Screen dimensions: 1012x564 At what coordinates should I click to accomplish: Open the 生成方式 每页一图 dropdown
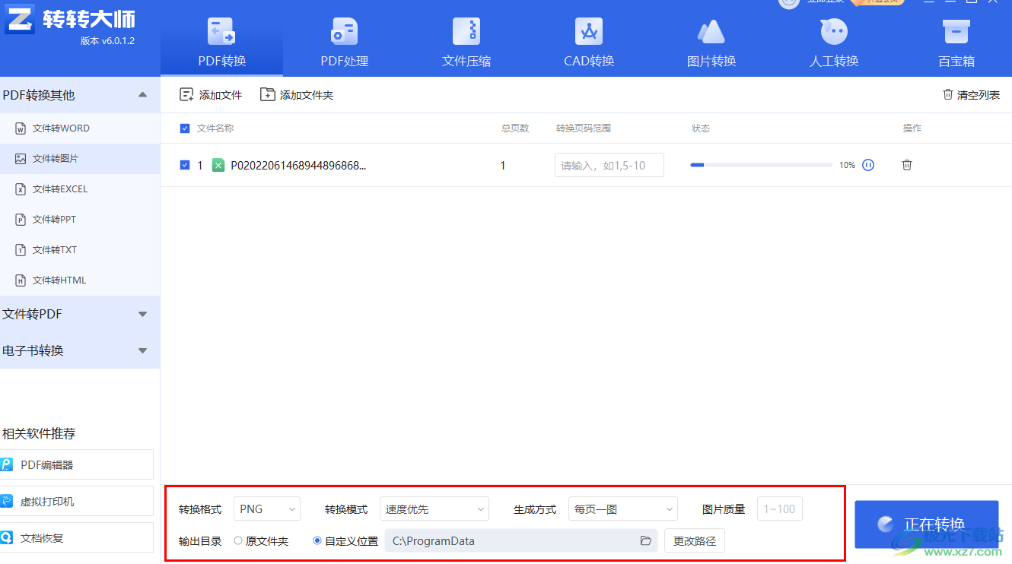click(x=623, y=509)
